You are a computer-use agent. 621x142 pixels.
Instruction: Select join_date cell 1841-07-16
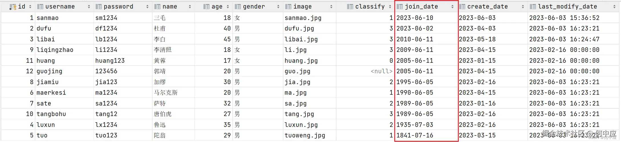click(415, 135)
